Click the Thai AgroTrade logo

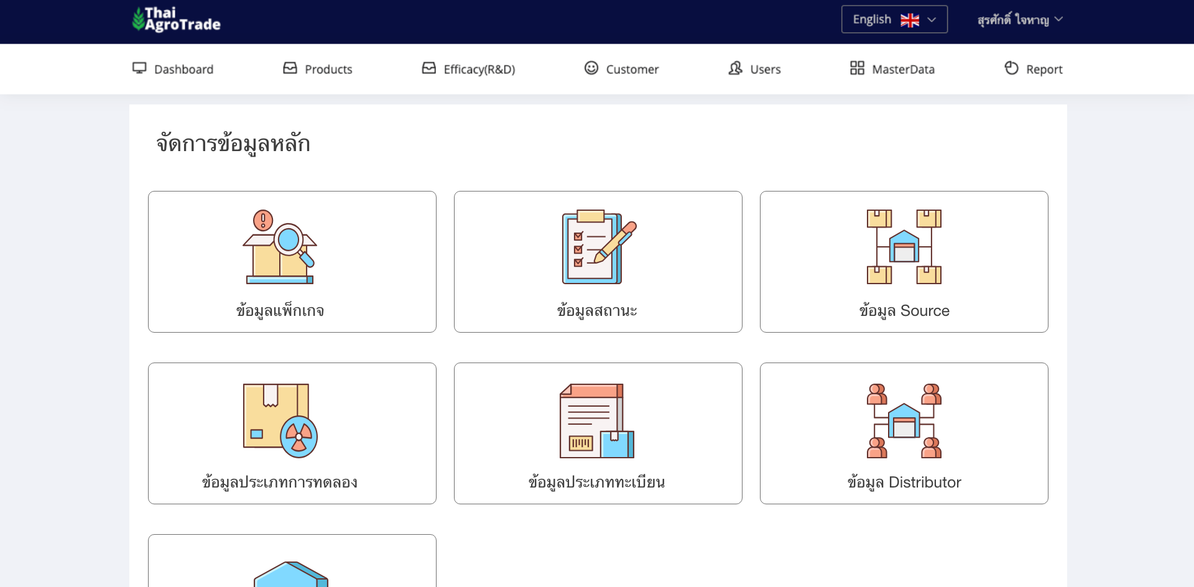177,19
